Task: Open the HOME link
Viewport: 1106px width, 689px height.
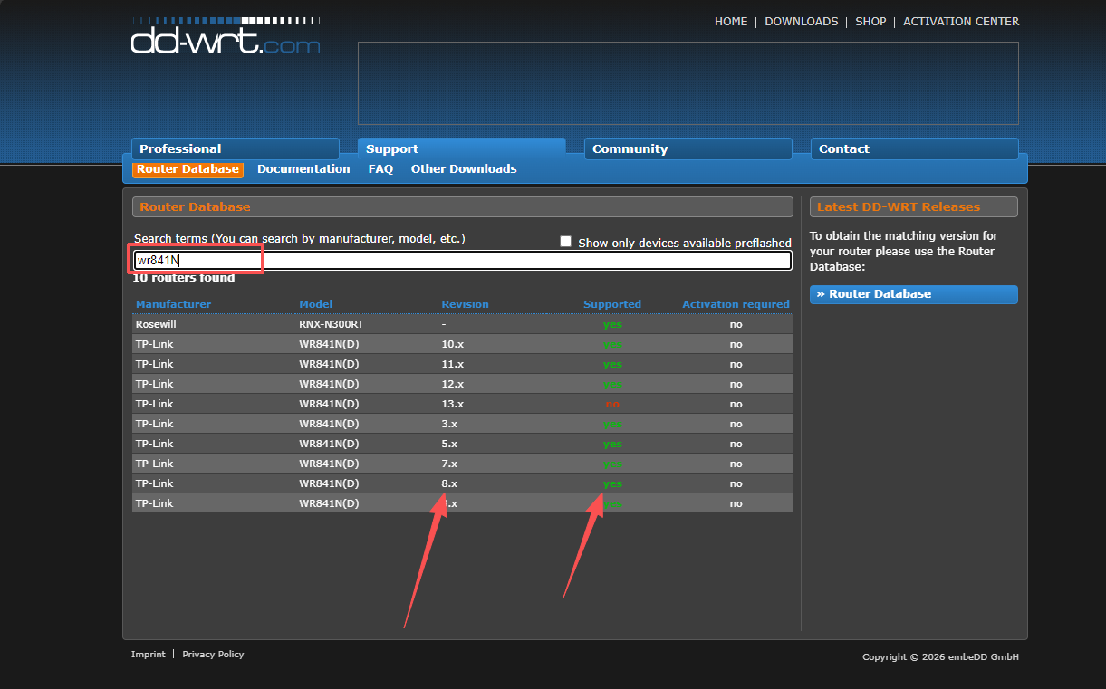Action: [x=731, y=22]
